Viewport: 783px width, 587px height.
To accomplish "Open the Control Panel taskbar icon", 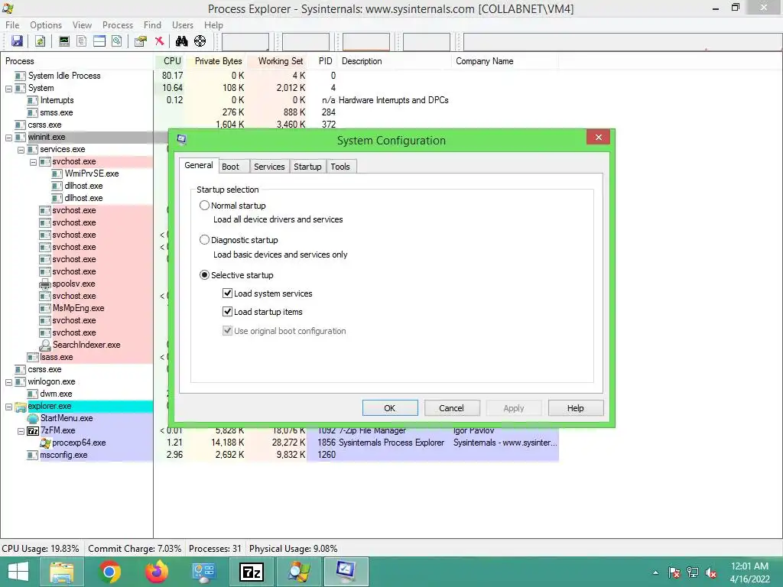I will point(203,572).
